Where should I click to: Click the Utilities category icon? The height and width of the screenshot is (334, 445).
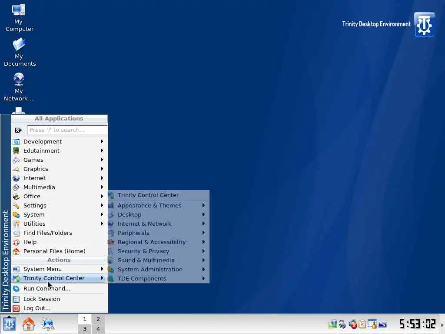tap(16, 224)
